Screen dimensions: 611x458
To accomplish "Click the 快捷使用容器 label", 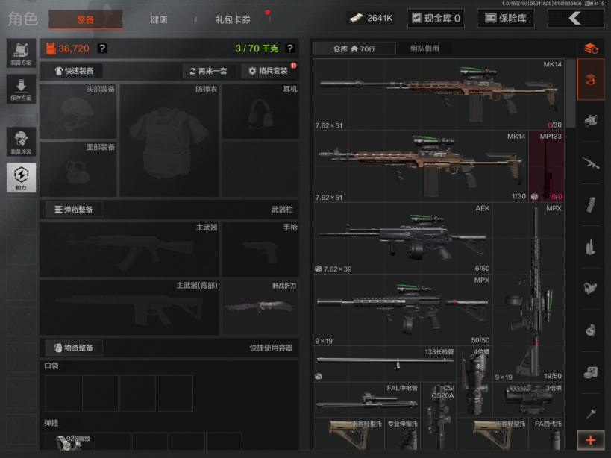I will click(x=272, y=348).
